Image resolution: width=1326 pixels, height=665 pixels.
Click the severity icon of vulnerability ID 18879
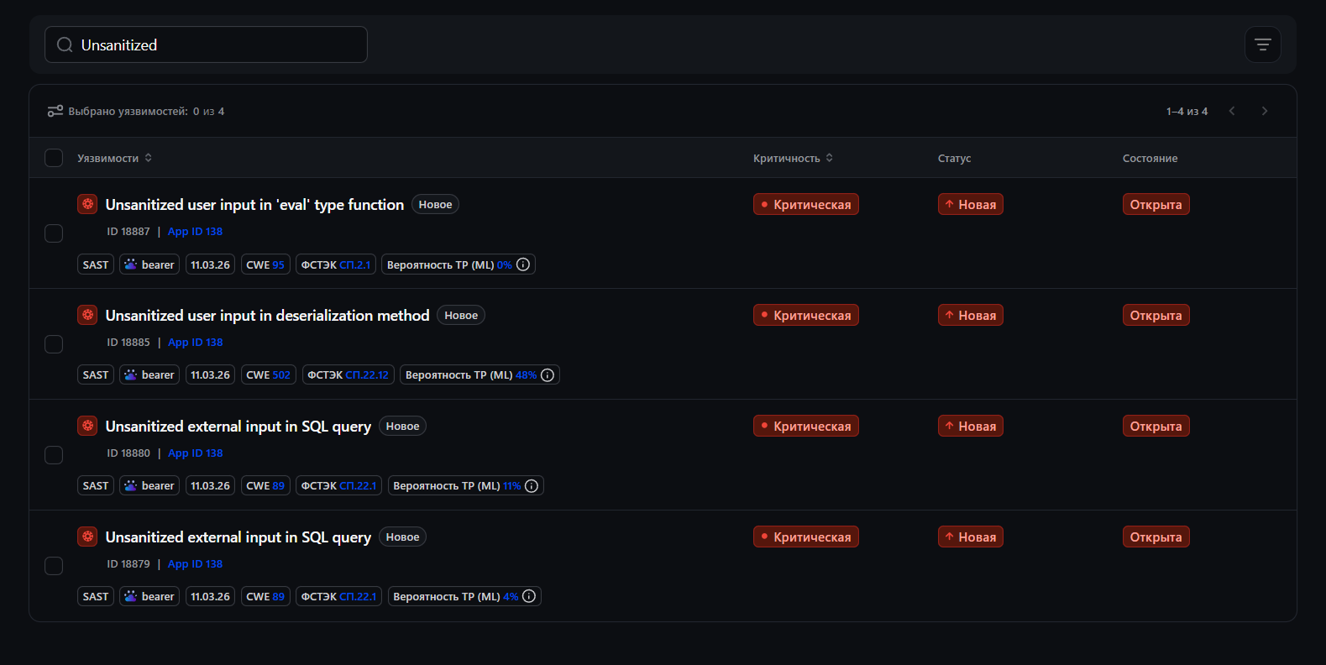[87, 537]
